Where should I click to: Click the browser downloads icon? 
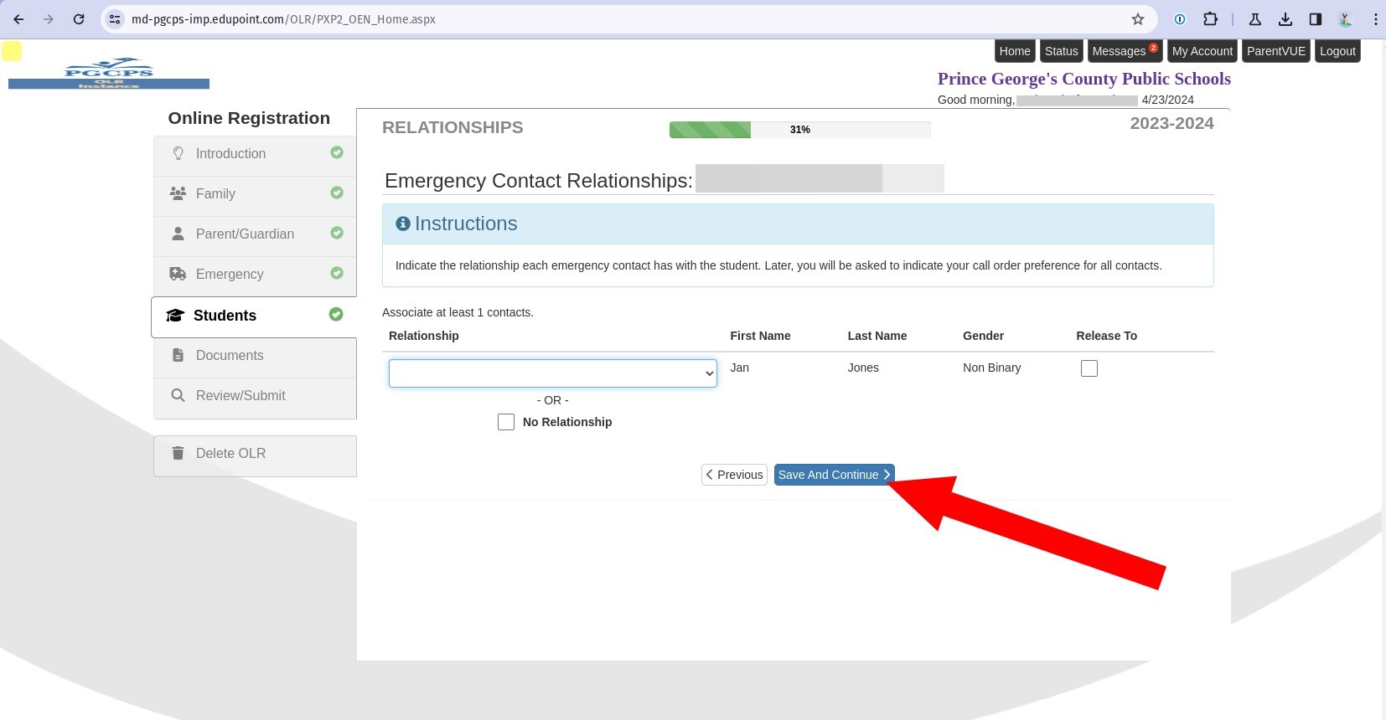[x=1285, y=19]
